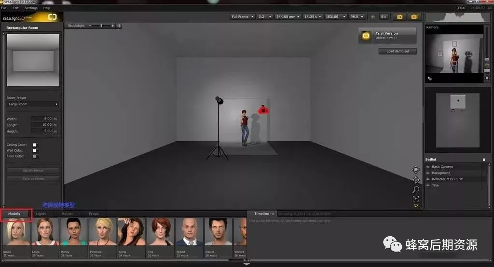494x267 pixels.
Task: Click the pan move four-diamond icon
Action: 416,179
